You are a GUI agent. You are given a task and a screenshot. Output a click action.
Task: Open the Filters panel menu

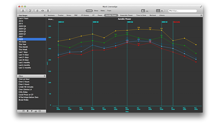tap(44, 76)
